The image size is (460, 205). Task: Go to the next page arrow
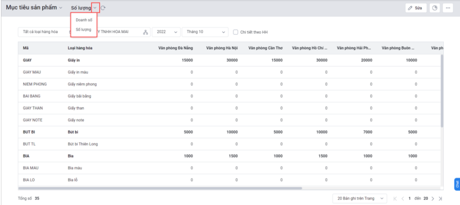(433, 198)
